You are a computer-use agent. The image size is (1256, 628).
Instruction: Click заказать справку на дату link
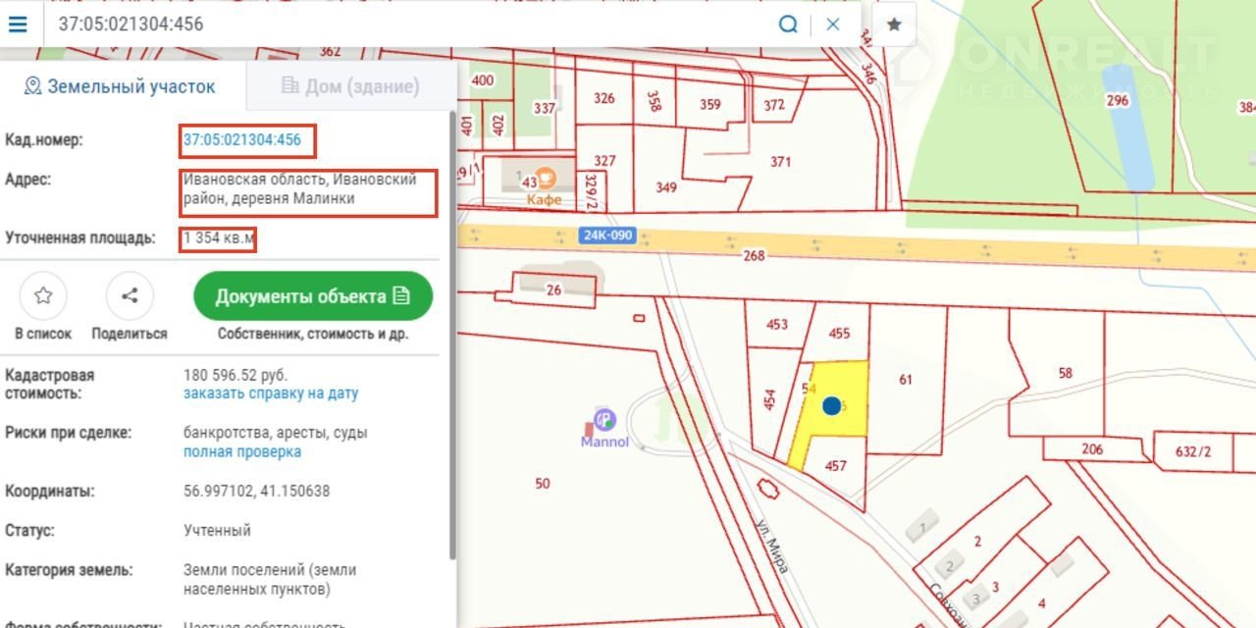click(271, 393)
